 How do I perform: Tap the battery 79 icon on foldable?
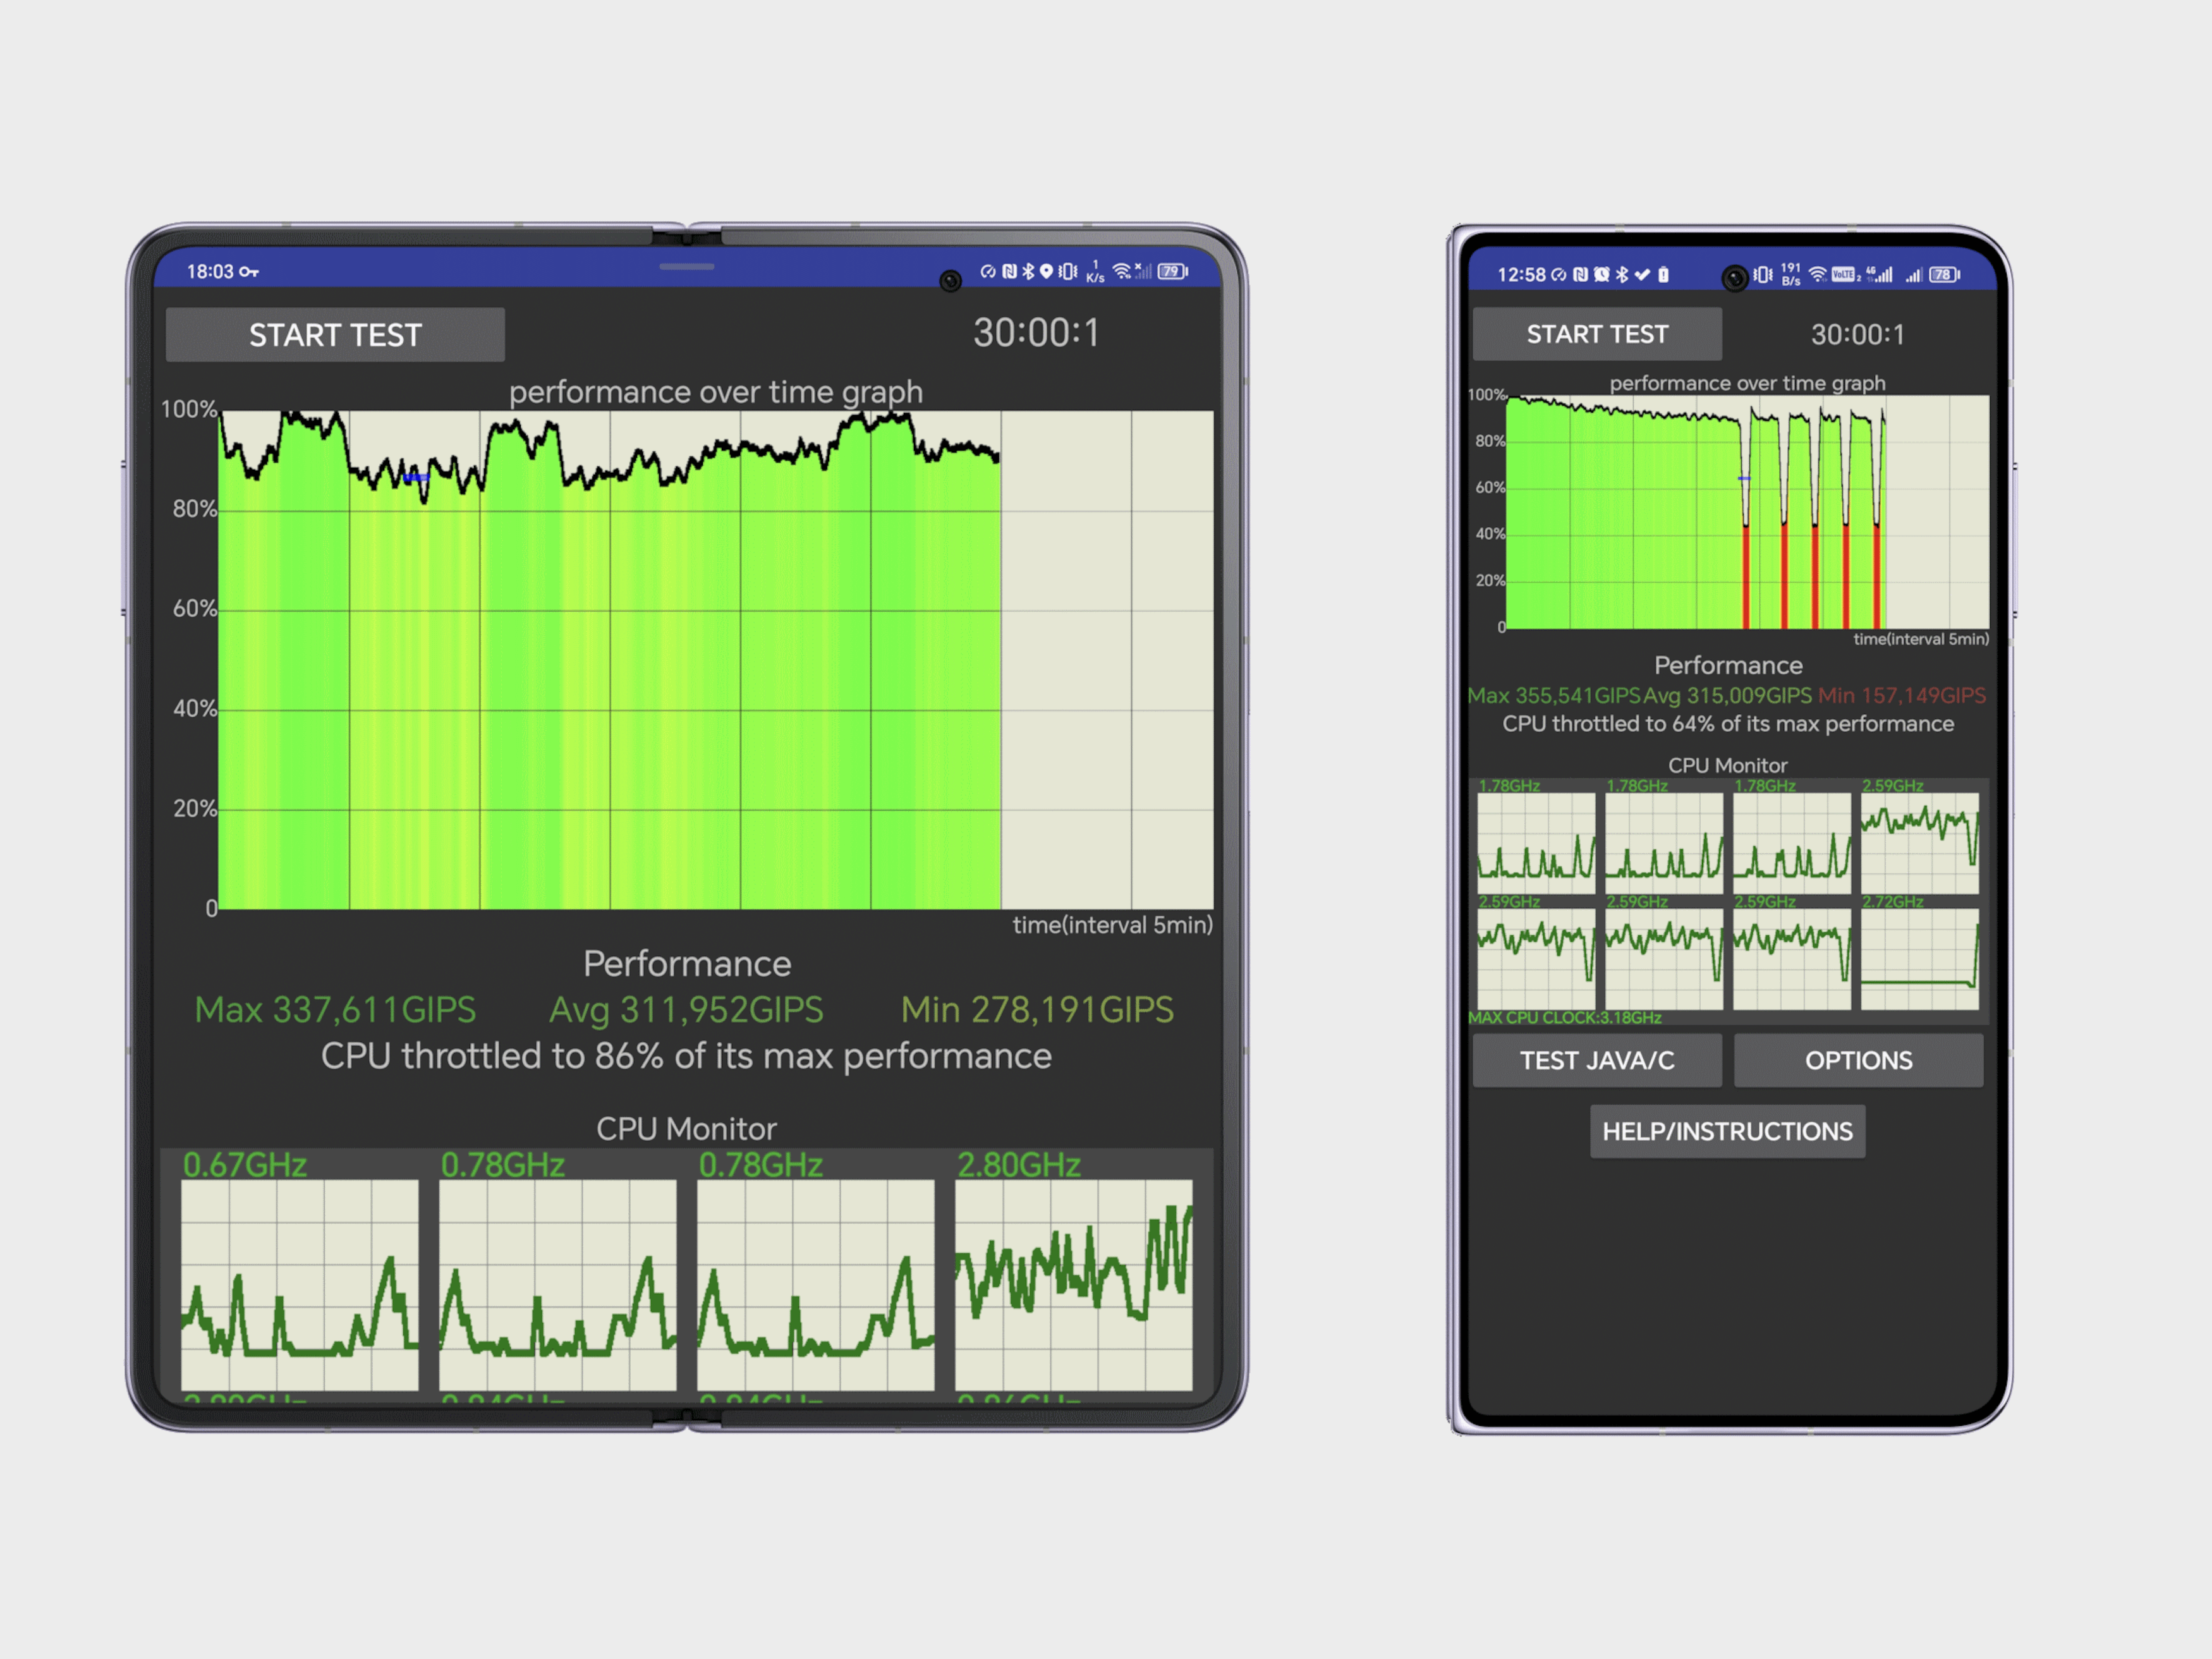[x=1173, y=271]
